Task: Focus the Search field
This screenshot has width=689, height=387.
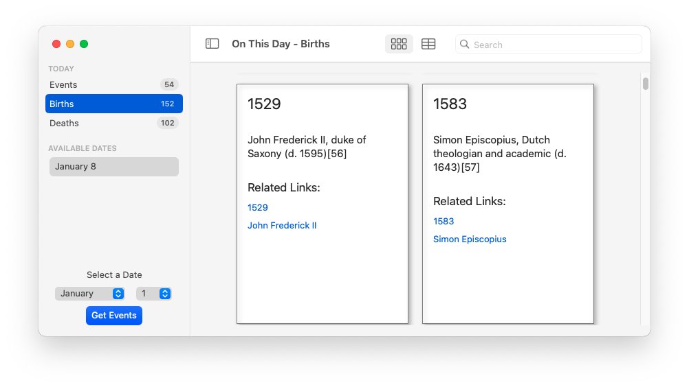Action: [549, 45]
